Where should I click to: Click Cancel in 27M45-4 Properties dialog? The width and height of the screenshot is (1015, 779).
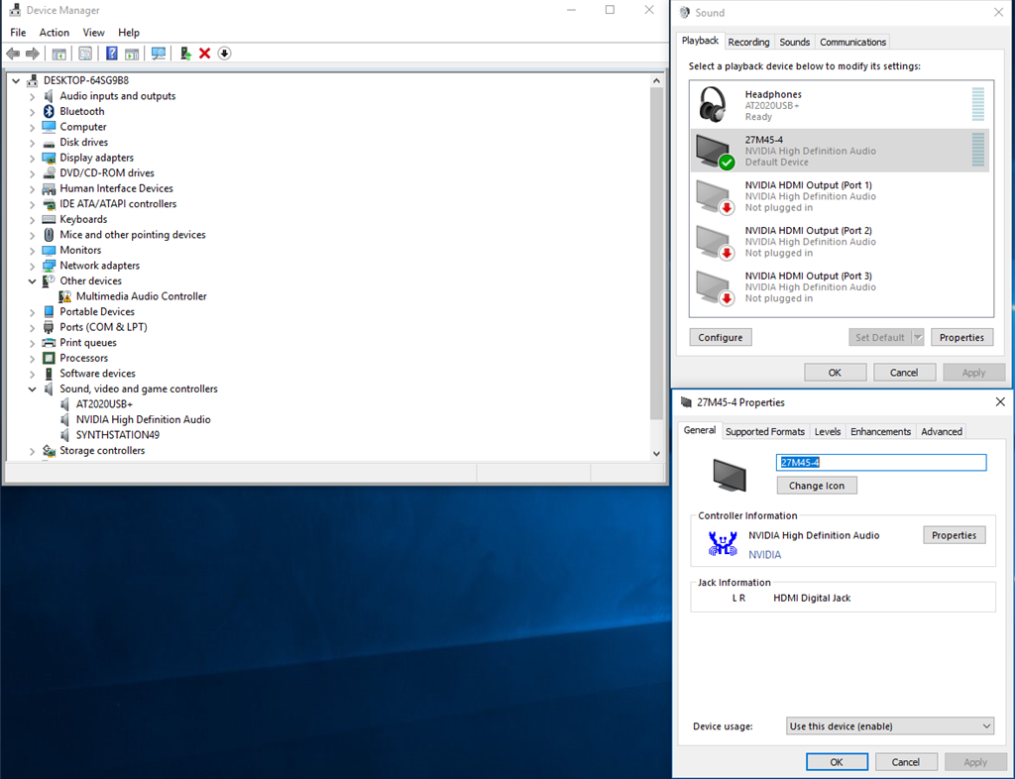pyautogui.click(x=906, y=762)
